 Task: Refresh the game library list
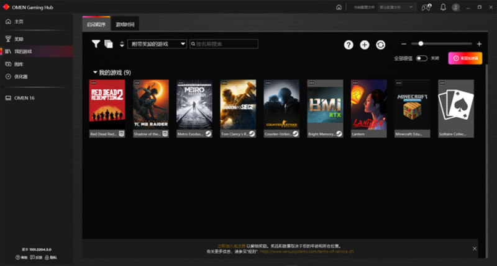point(380,45)
